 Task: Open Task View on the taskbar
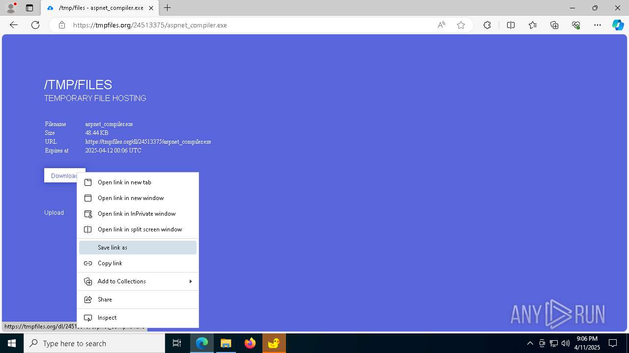click(x=177, y=343)
